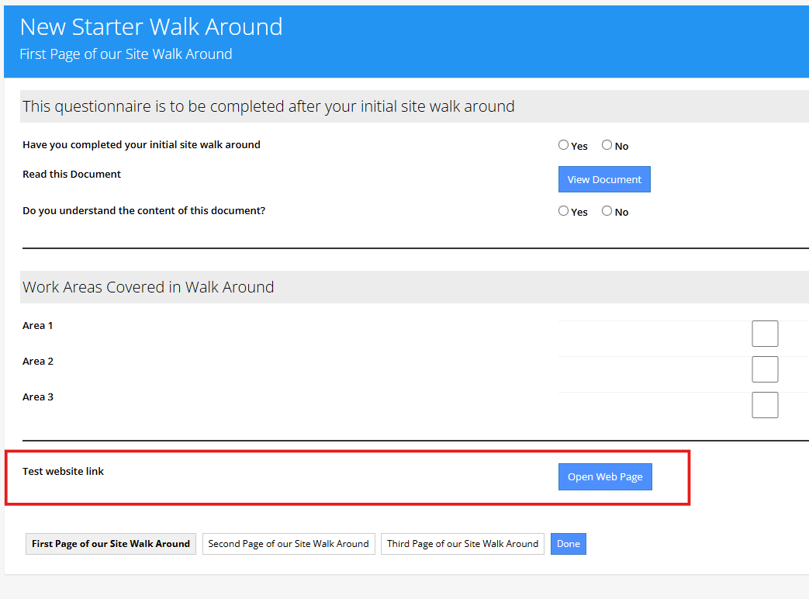Screen dimensions: 809x599
Task: Click the Read this Document label
Action: tap(71, 174)
